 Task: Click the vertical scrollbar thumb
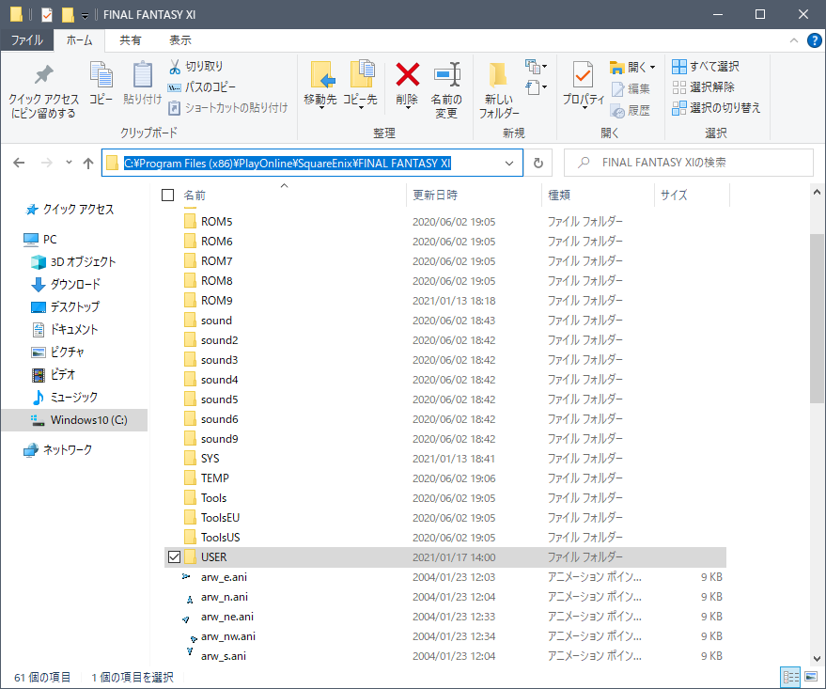(817, 319)
